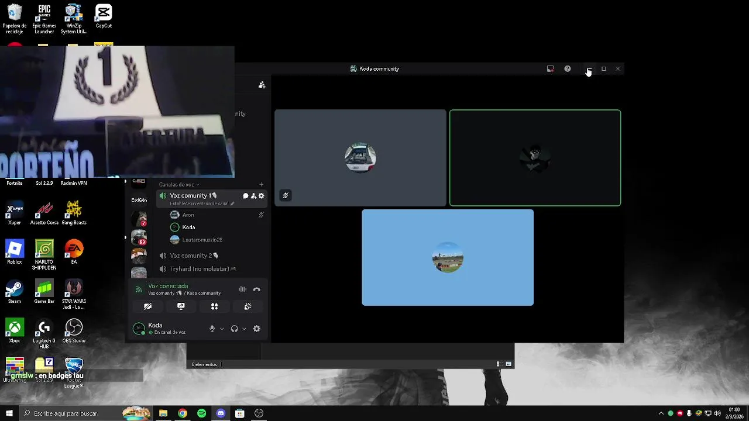Click the green-bordered speaking participant tile
Screen dimensions: 749x421
click(535, 158)
